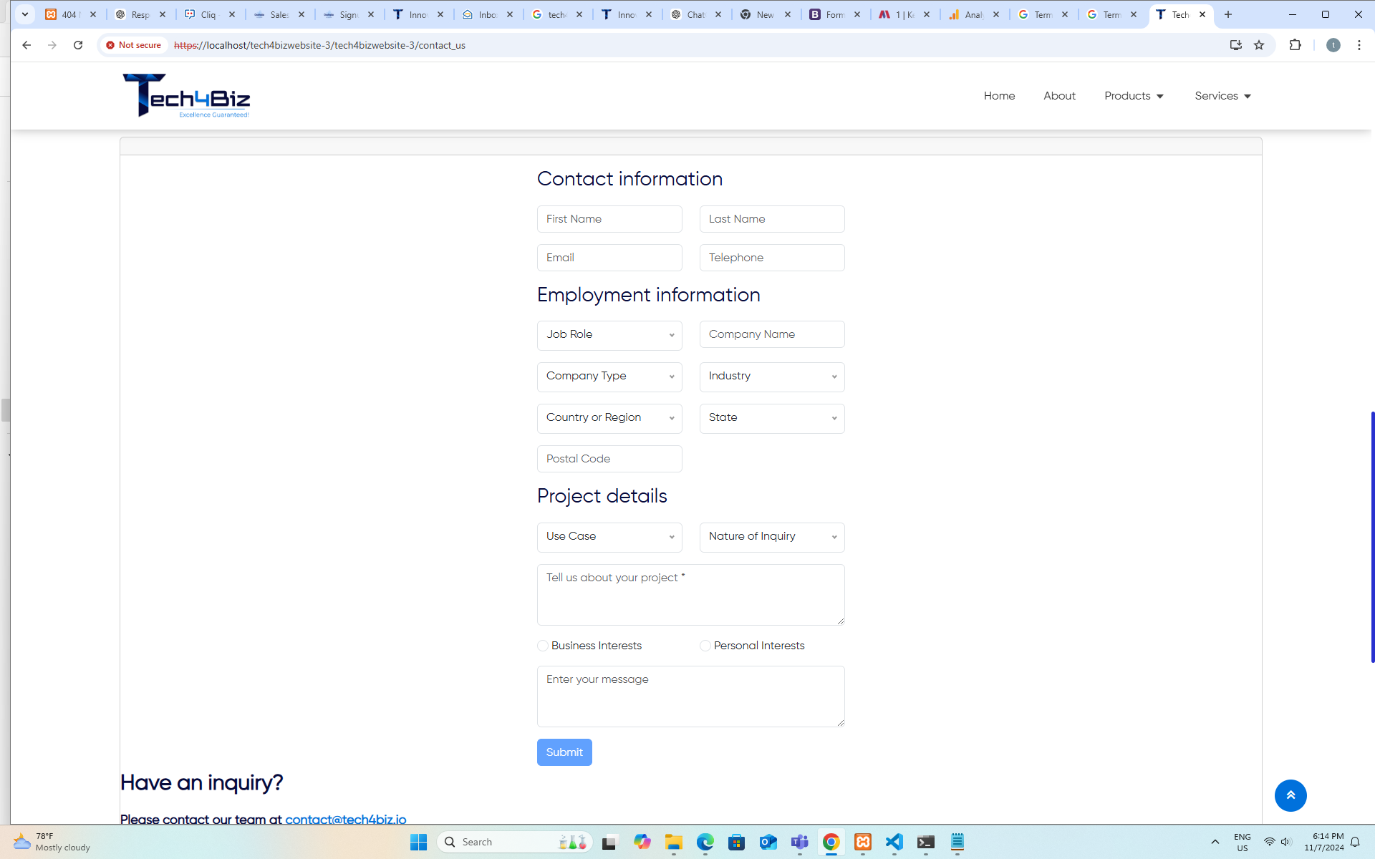1375x859 pixels.
Task: Open the Job Role dropdown
Action: click(x=609, y=335)
